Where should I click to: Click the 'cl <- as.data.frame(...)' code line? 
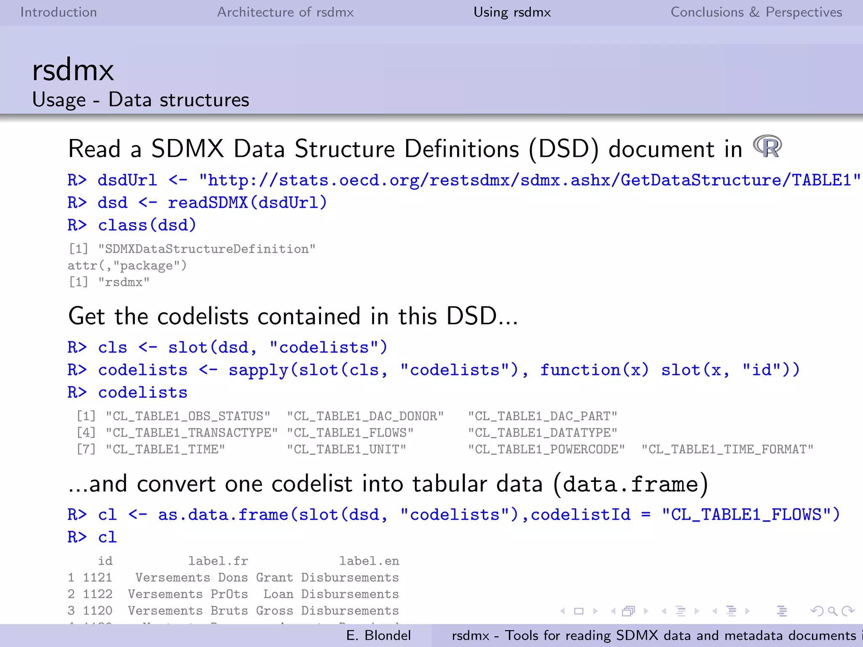coord(454,515)
